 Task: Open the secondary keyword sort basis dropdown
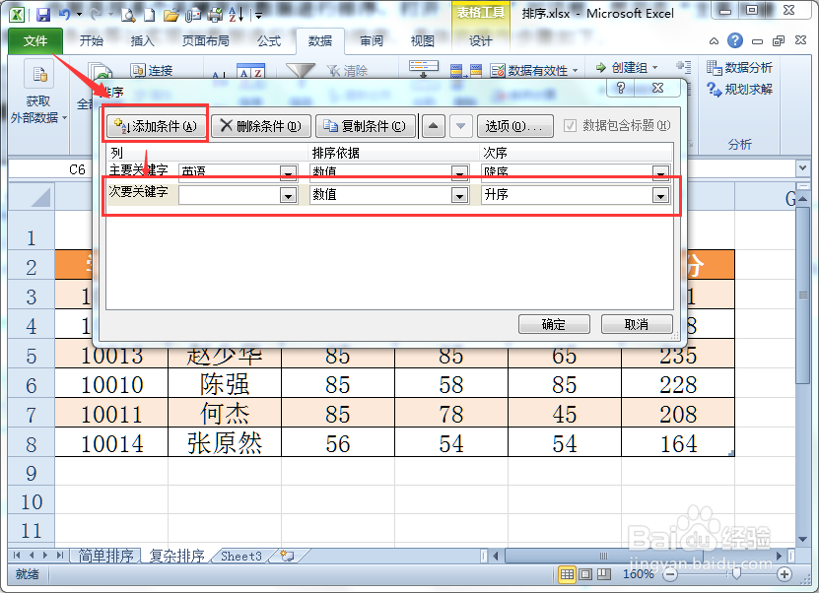[x=459, y=195]
